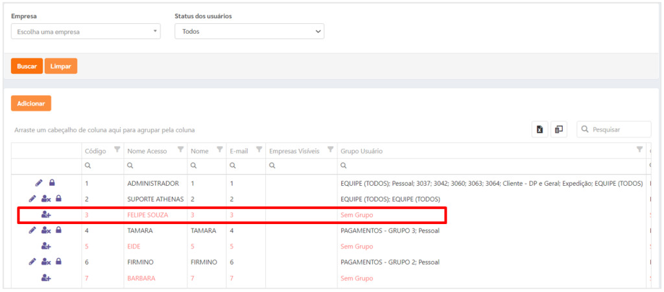Select FIRMINO in Nome Acesso column
The image size is (664, 292).
(x=140, y=262)
